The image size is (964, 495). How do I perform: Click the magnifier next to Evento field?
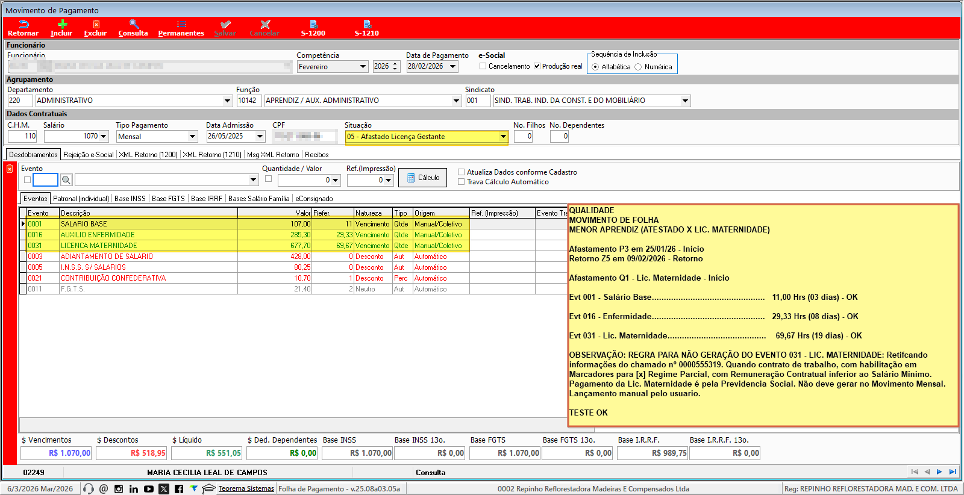point(66,180)
